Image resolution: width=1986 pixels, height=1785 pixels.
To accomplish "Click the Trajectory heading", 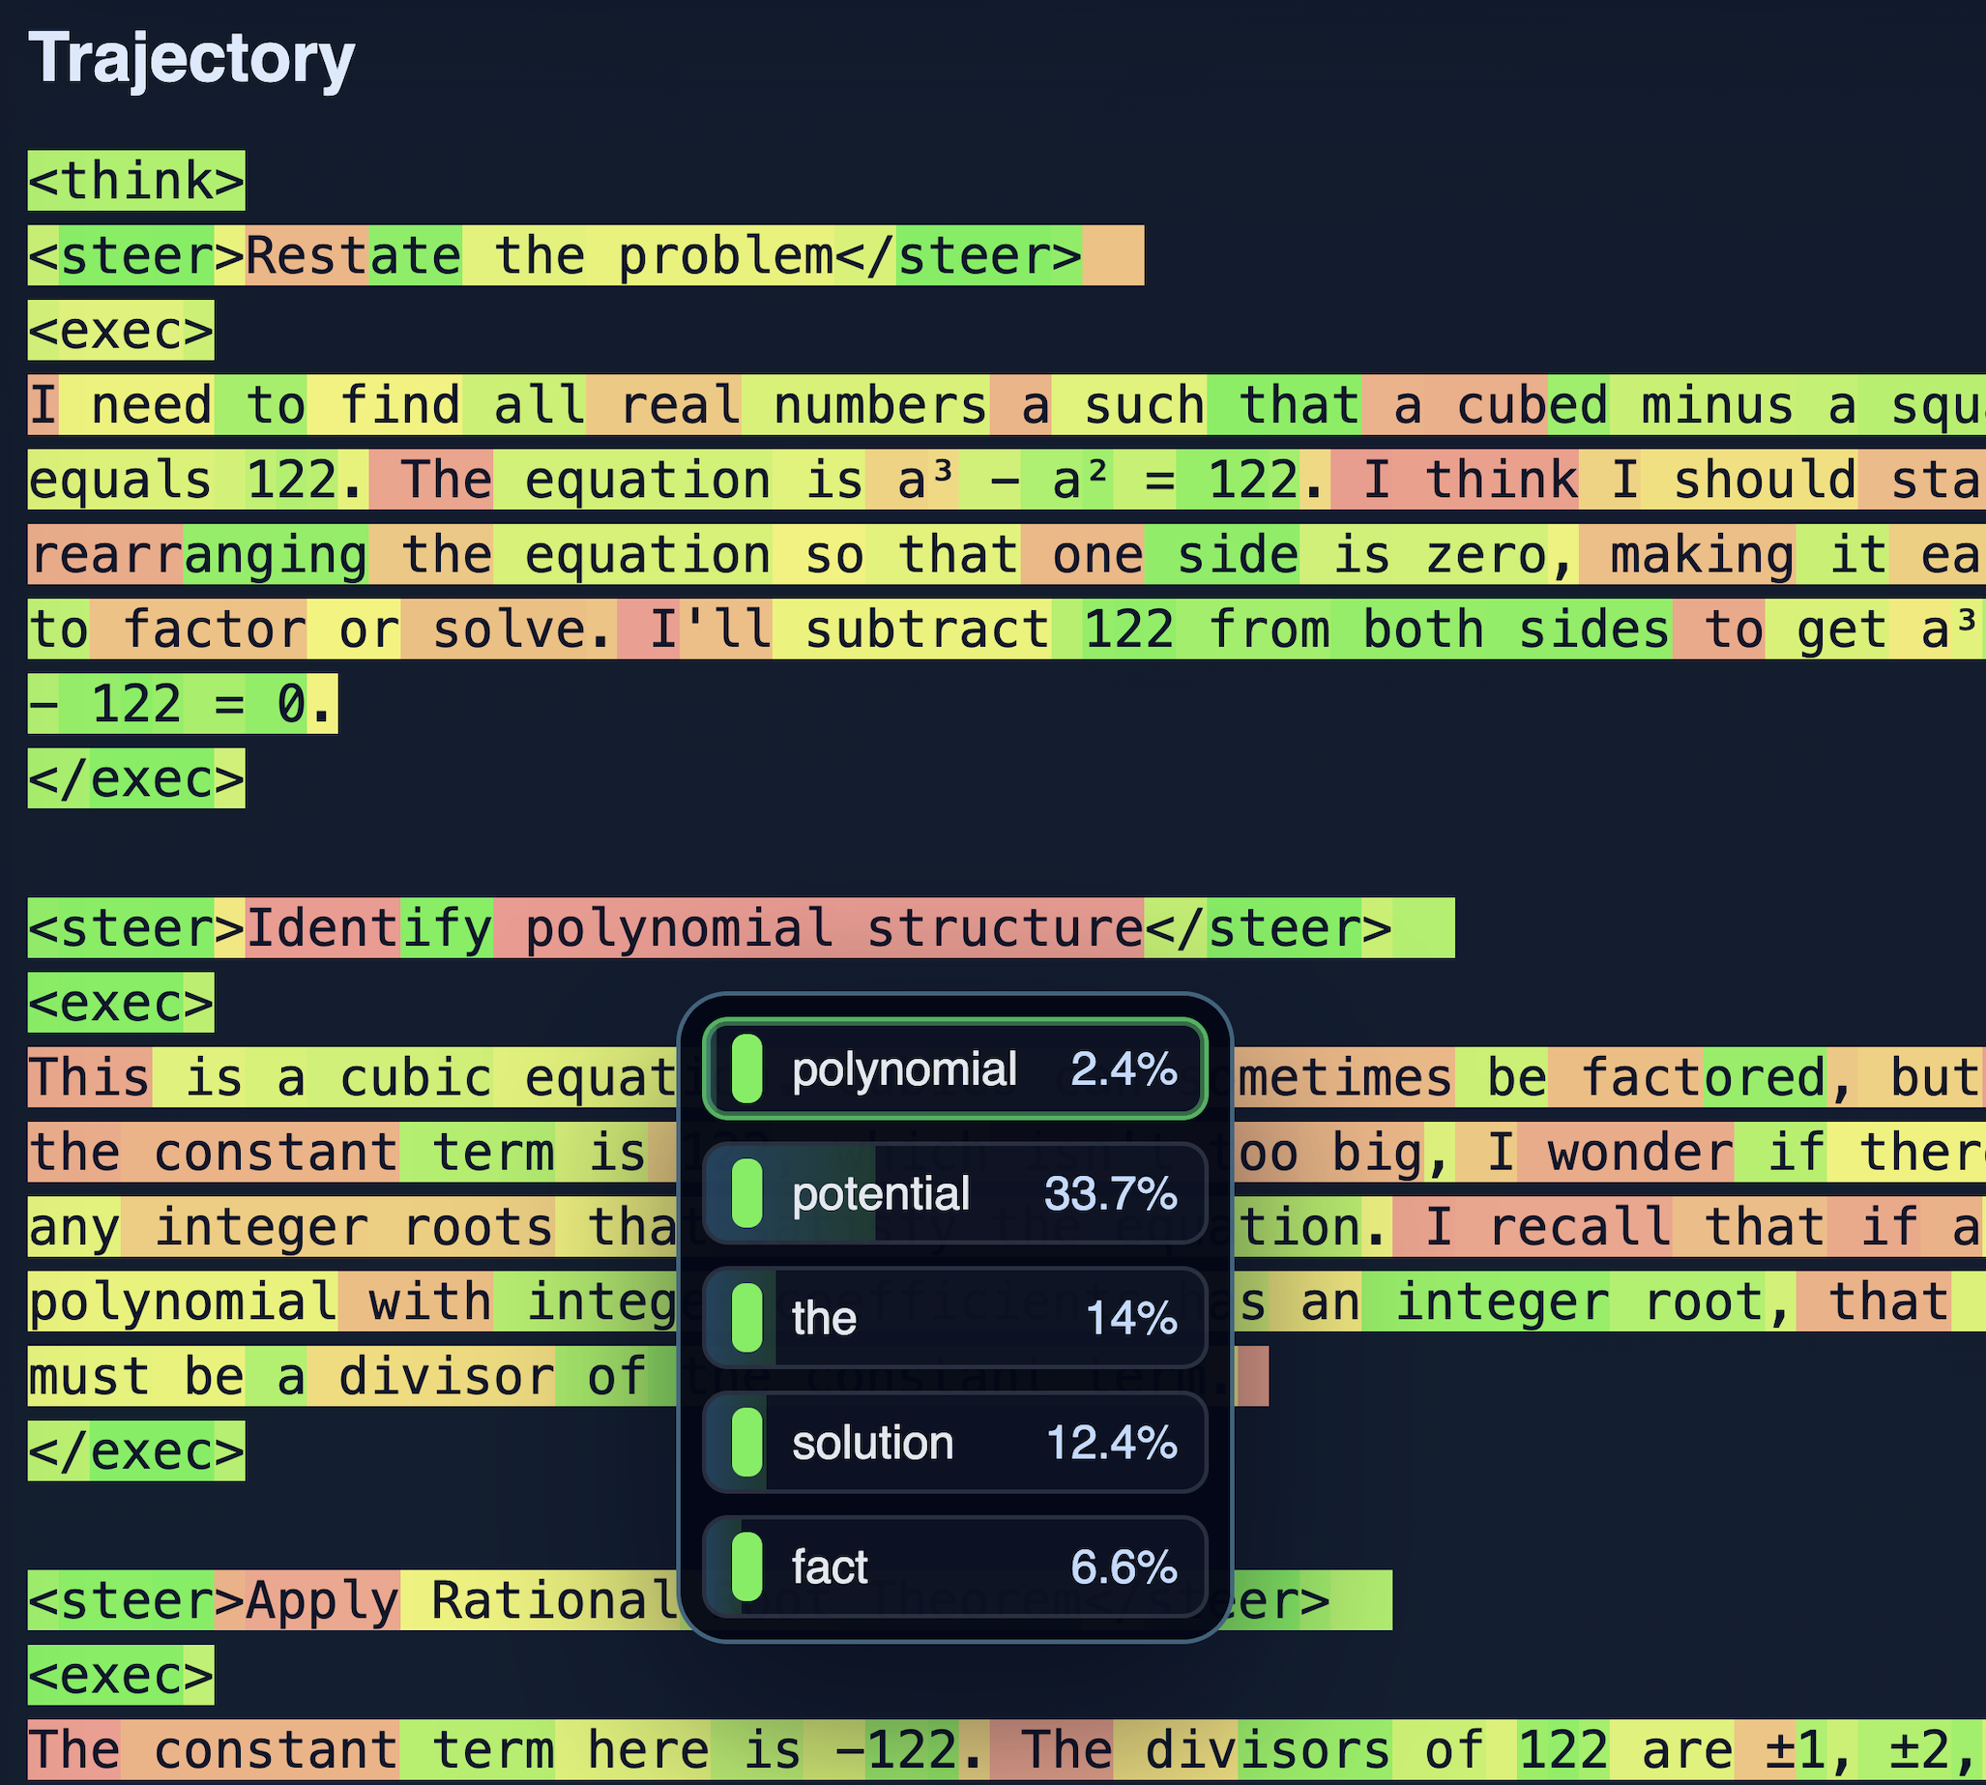I will tap(191, 59).
